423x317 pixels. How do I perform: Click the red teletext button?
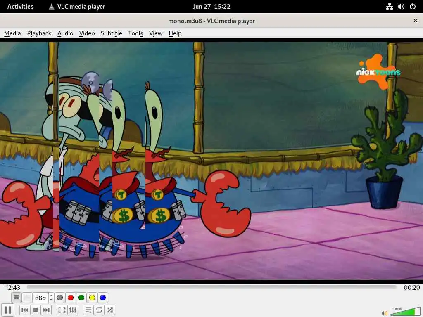pos(71,298)
